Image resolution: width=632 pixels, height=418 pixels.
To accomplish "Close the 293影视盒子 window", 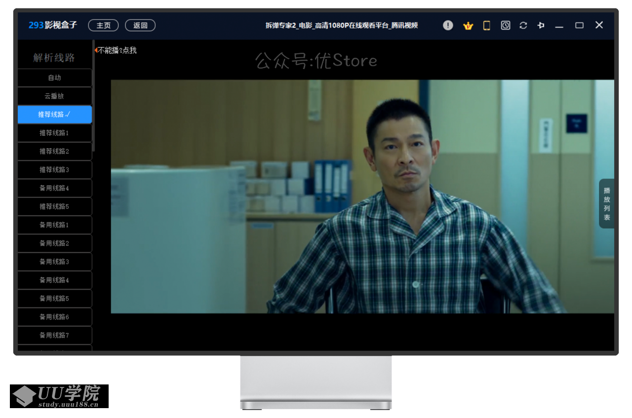I will pyautogui.click(x=599, y=25).
